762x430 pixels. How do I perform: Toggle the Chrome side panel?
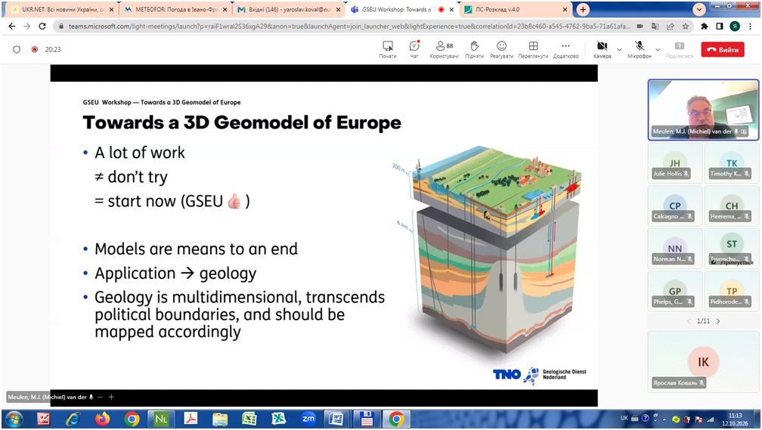720,26
